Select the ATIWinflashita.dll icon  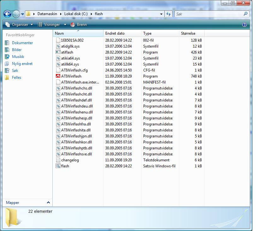tap(58, 130)
